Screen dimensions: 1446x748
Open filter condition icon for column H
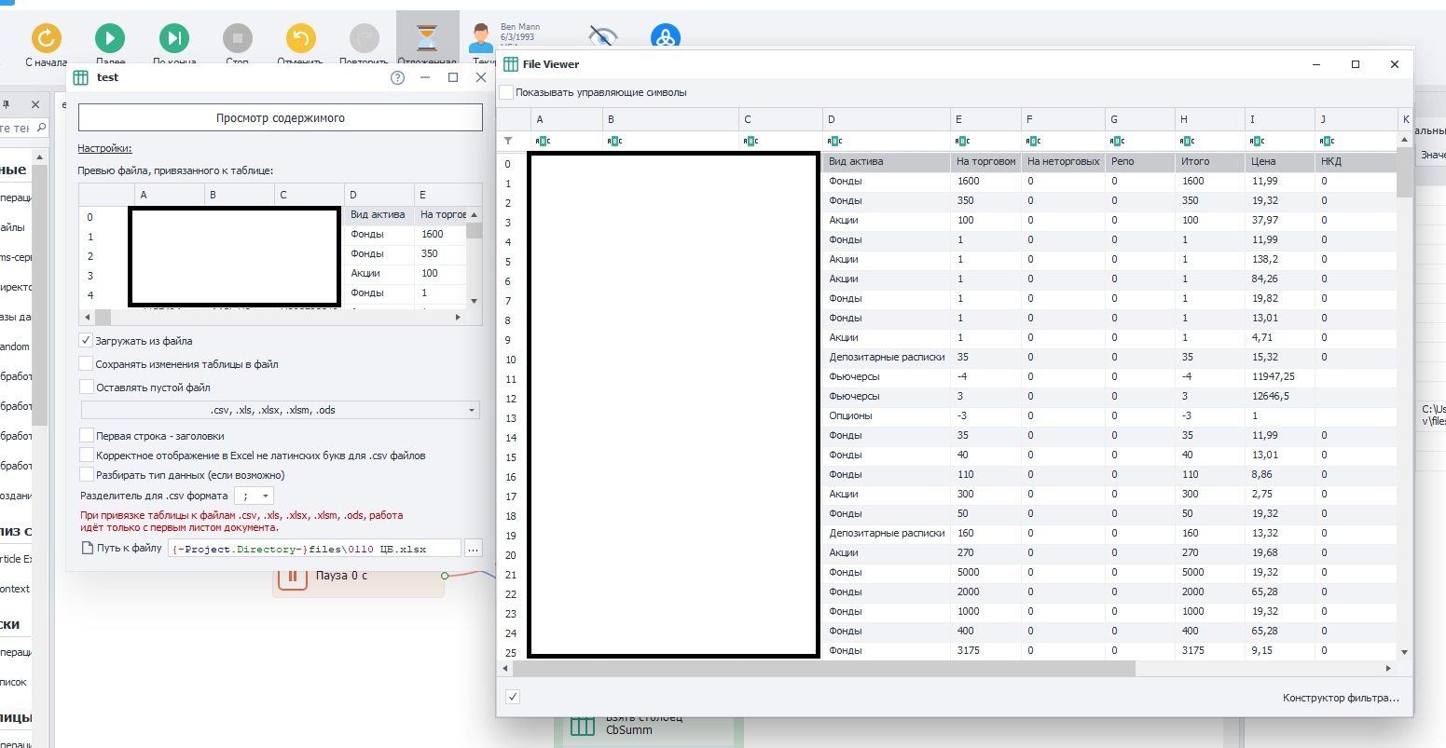pos(1187,141)
